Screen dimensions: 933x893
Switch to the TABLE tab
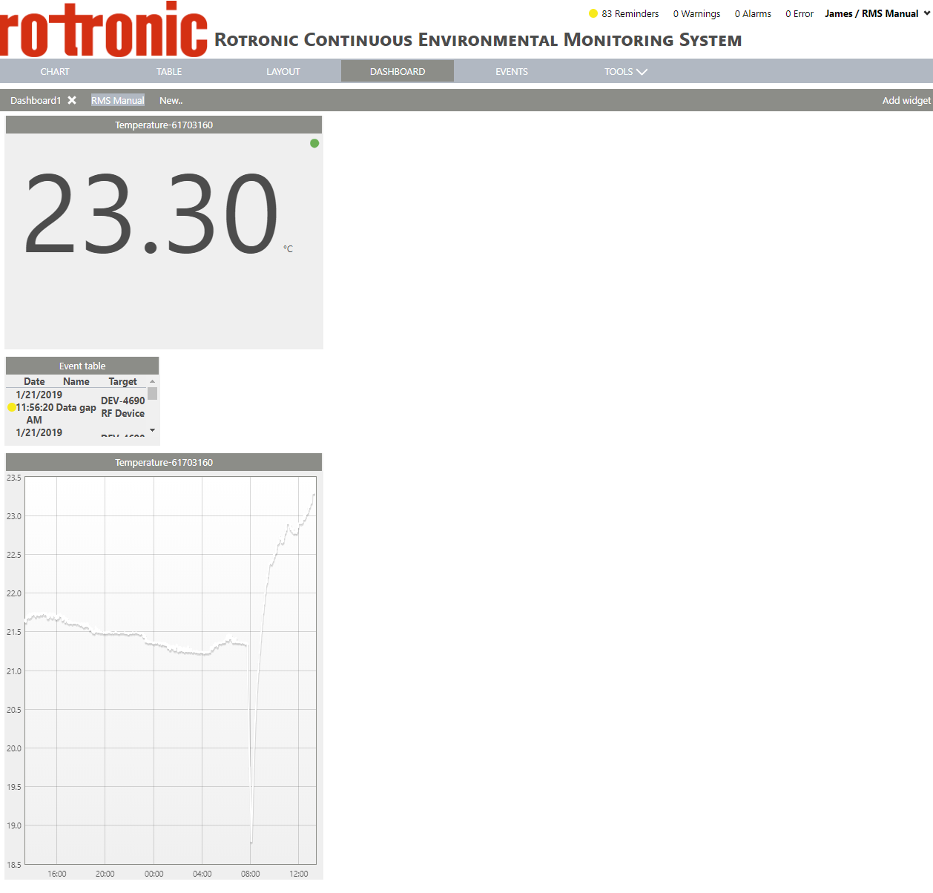(x=169, y=72)
